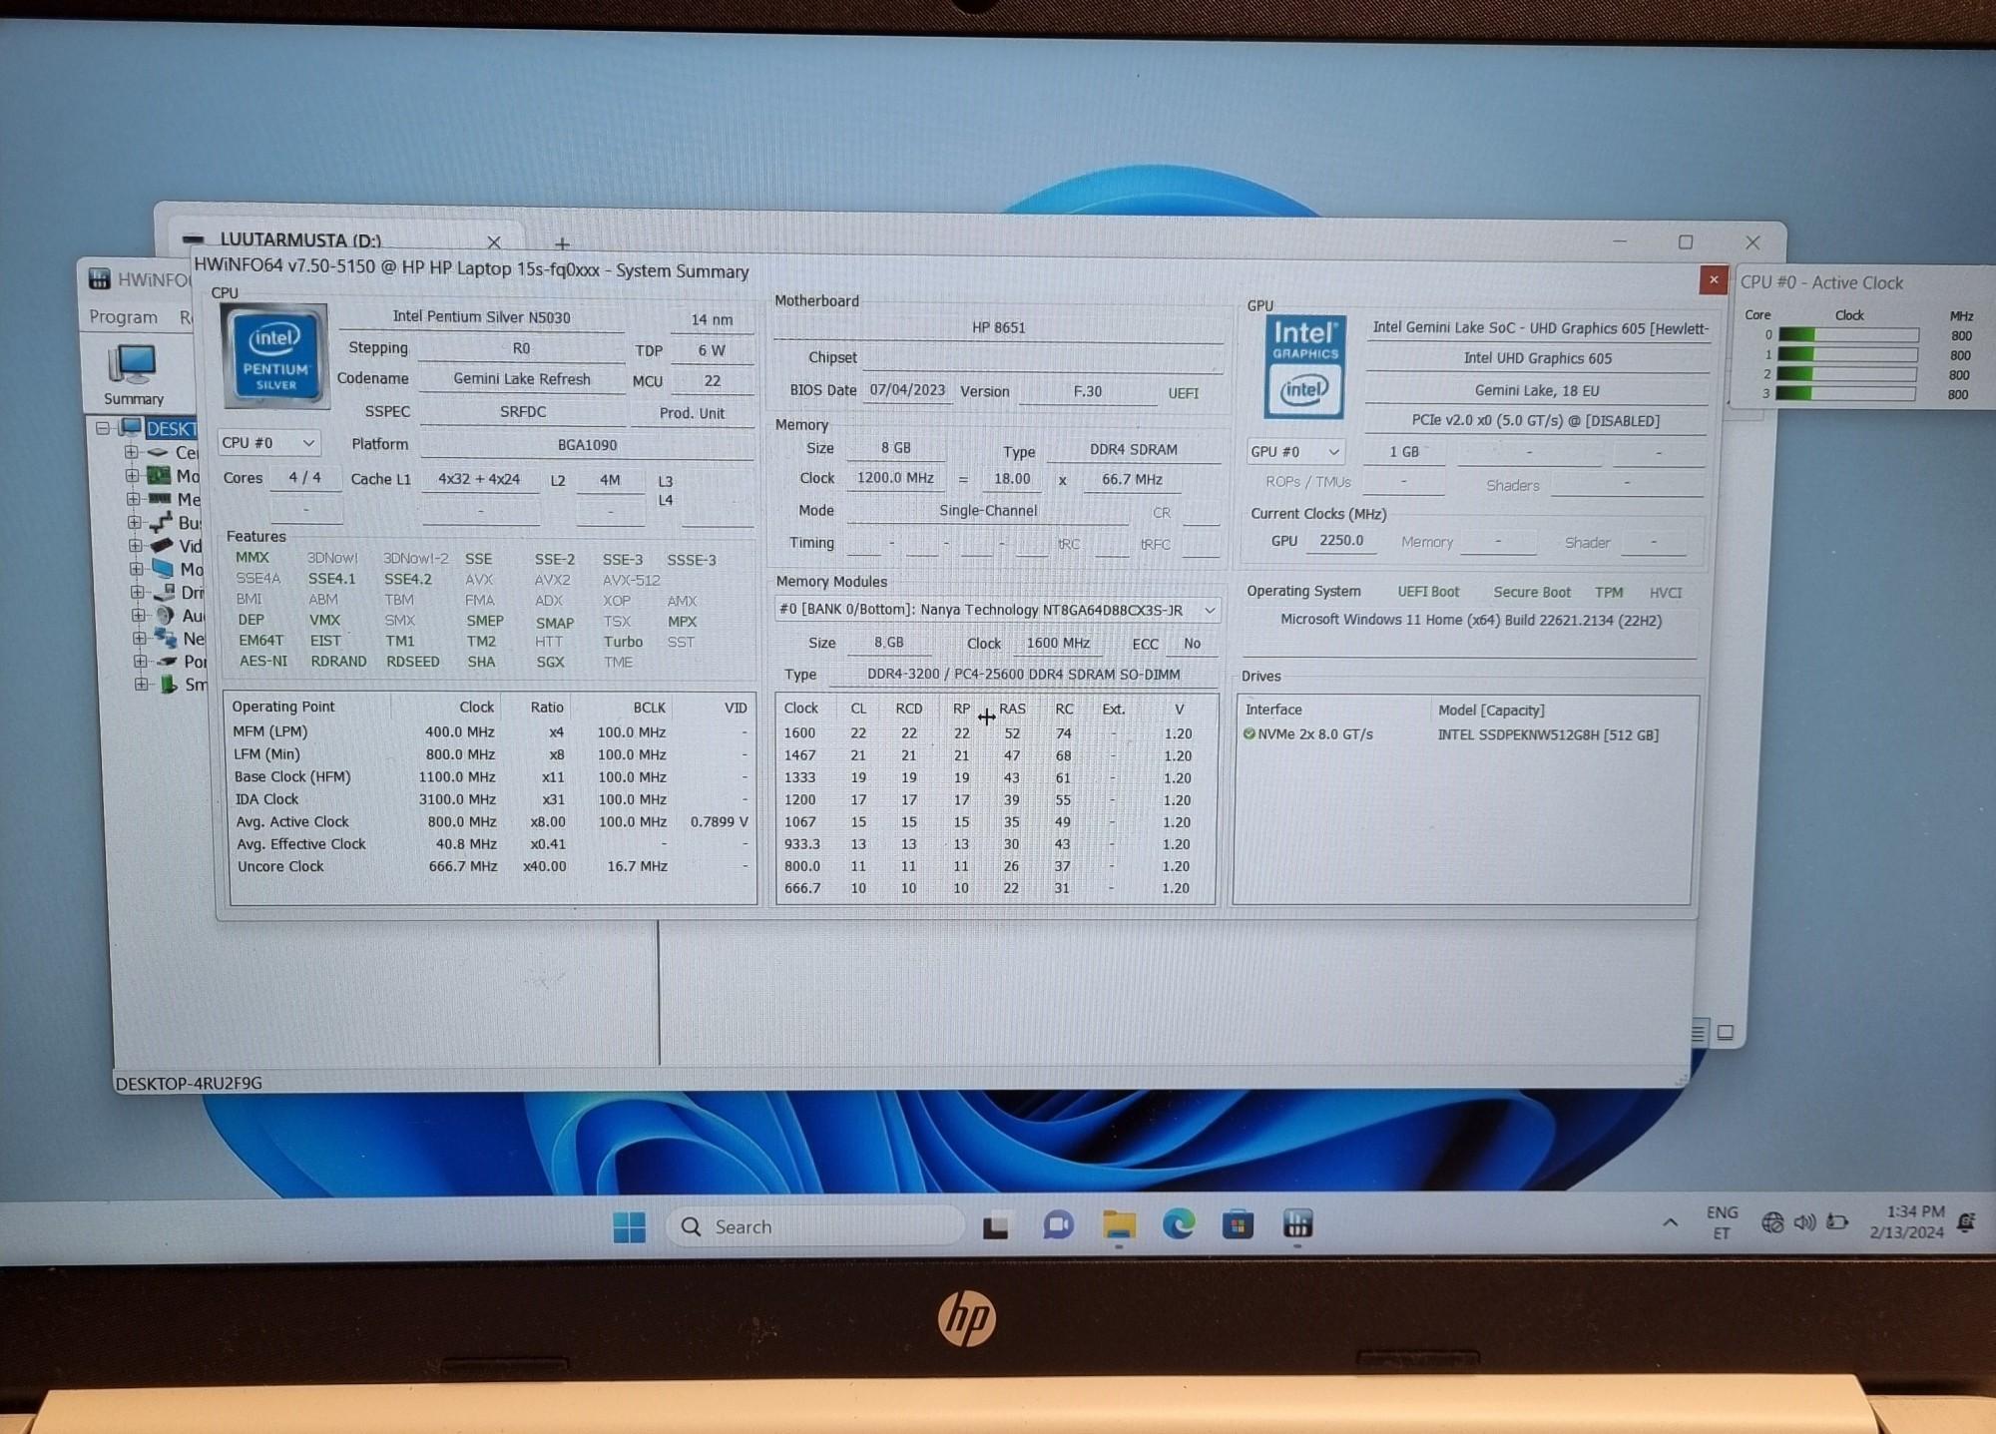Open the memory module bank dropdown
The width and height of the screenshot is (1996, 1434).
tap(998, 609)
